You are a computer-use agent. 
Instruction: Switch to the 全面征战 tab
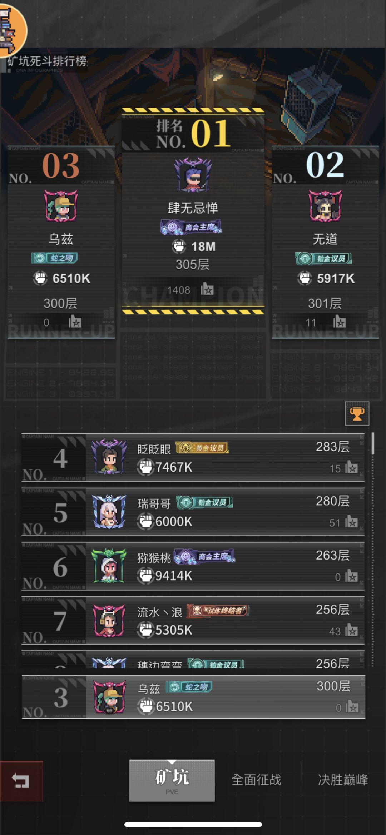coord(257,780)
